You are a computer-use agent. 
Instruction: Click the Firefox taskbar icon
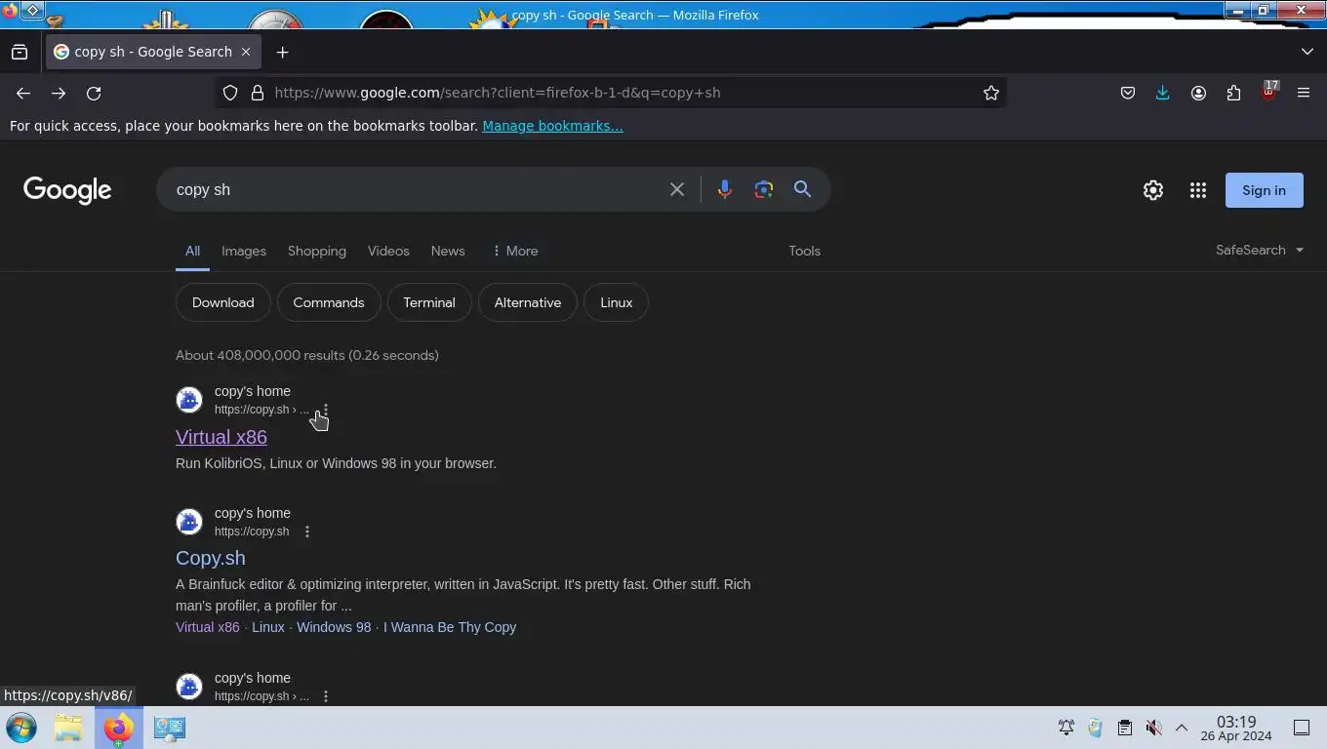tap(118, 728)
